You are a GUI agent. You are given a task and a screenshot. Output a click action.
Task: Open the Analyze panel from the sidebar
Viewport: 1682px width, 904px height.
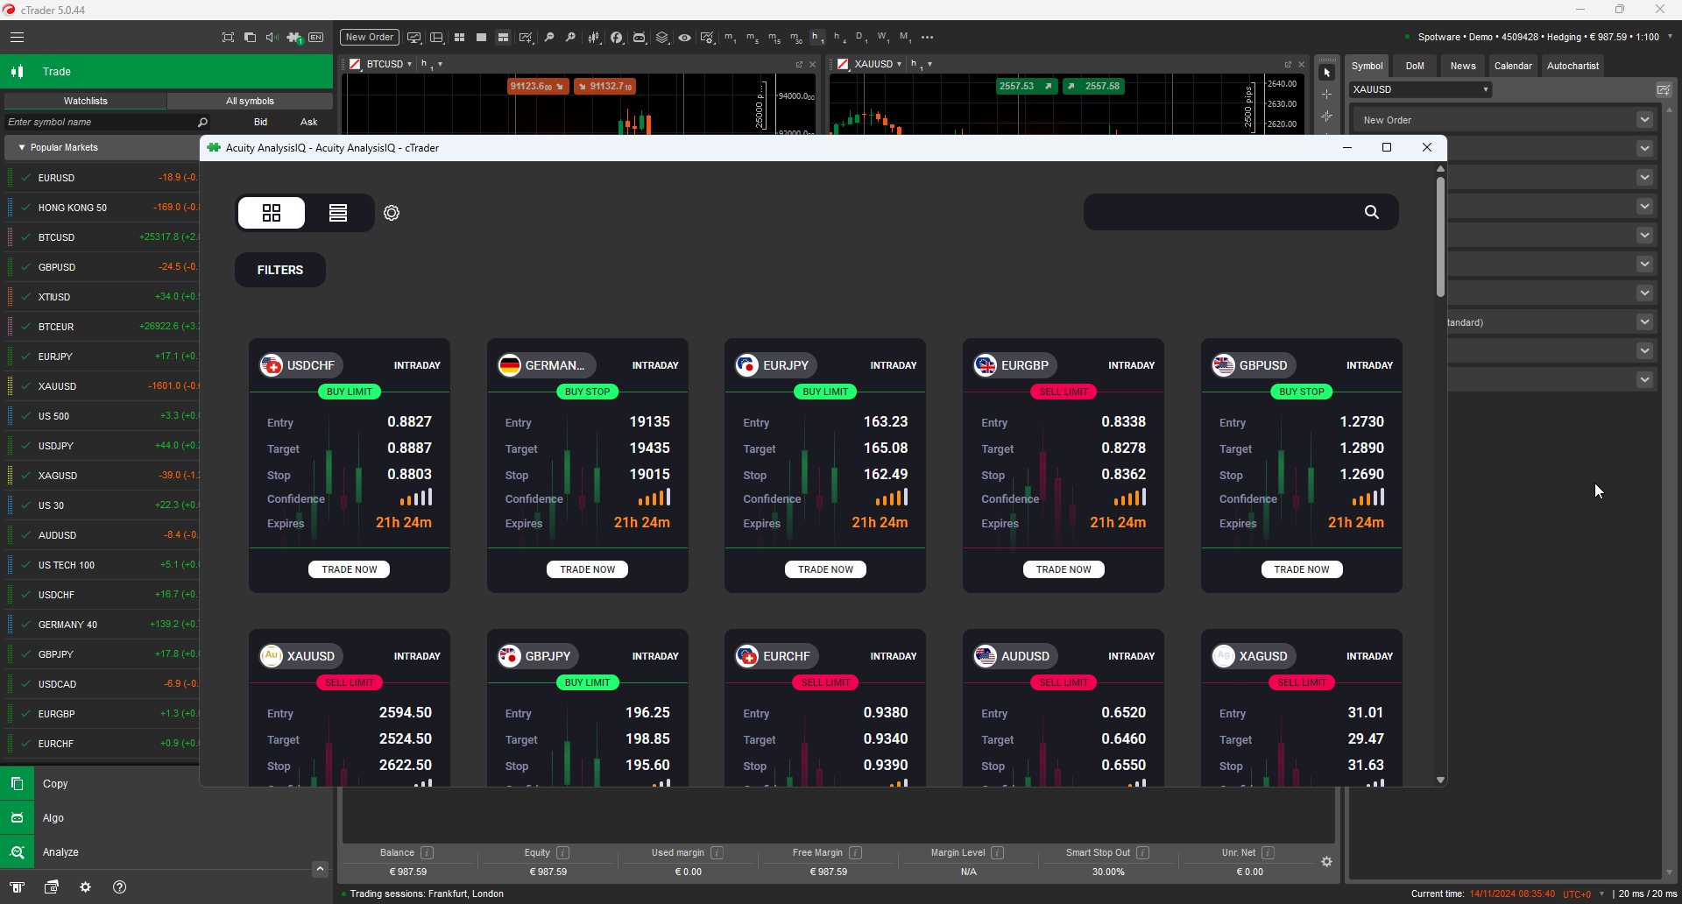click(60, 851)
